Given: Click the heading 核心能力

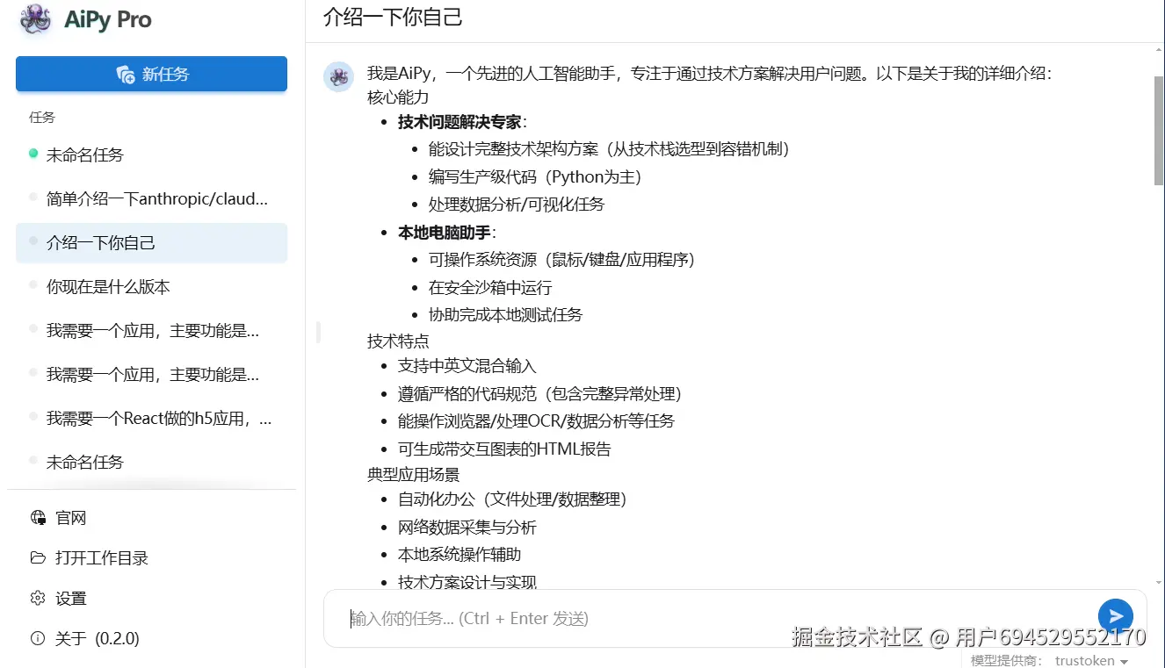Looking at the screenshot, I should point(398,97).
